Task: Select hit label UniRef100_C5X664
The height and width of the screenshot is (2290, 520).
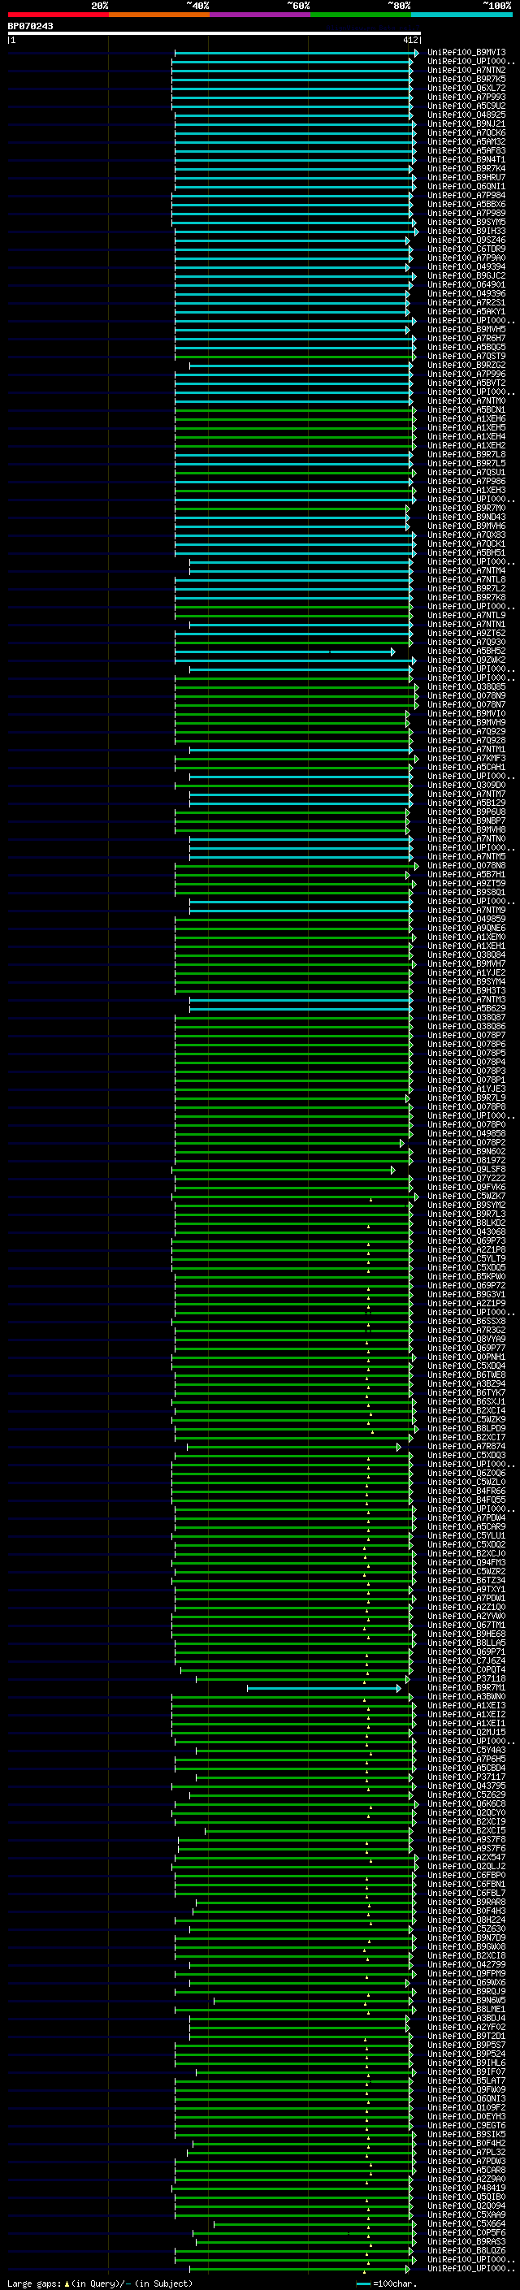Action: click(466, 2224)
